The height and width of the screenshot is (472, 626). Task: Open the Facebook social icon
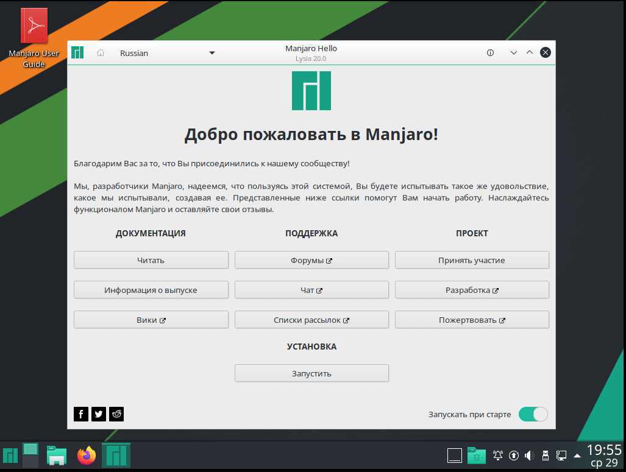(x=81, y=414)
